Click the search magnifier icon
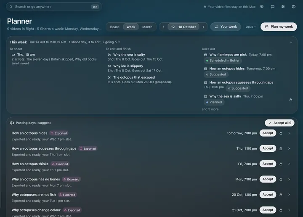This screenshot has width=303, height=217. click(11, 7)
